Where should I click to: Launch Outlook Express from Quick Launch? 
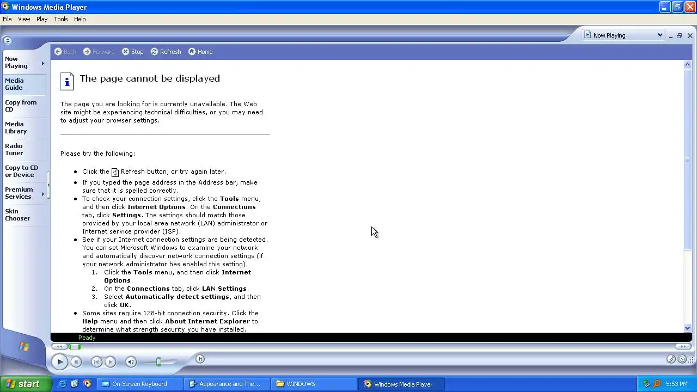pos(75,384)
